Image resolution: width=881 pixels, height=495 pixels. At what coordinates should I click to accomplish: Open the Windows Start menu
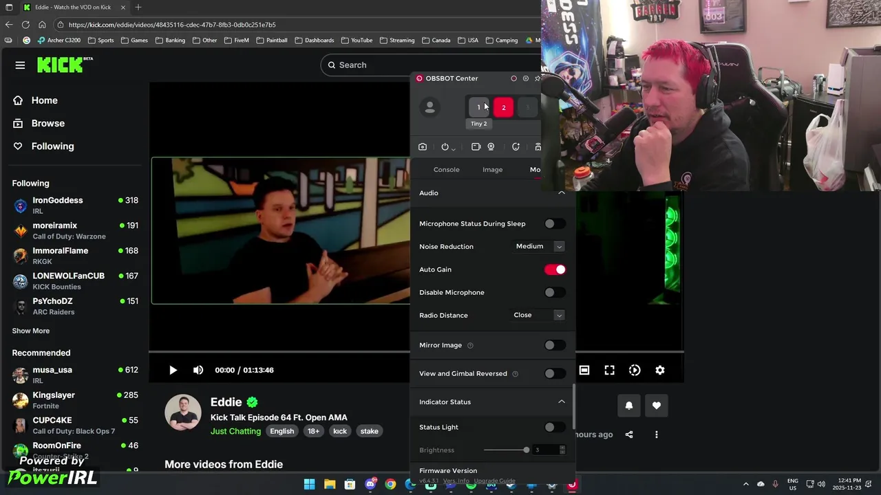(x=309, y=485)
